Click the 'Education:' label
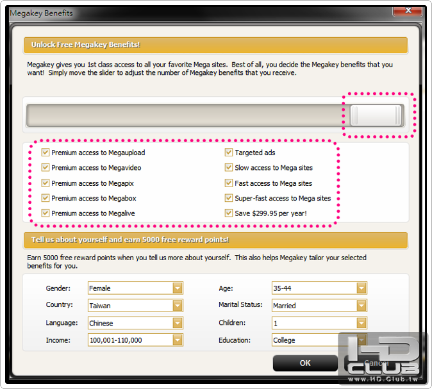Screen dimensions: 432x389 coord(235,340)
